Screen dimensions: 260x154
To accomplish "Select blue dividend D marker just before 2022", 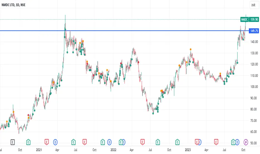I will (109, 142).
